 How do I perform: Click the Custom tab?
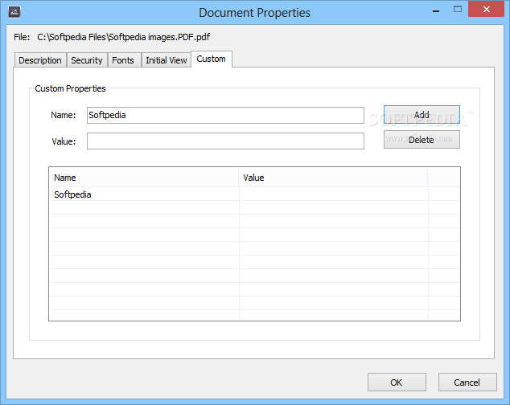212,59
